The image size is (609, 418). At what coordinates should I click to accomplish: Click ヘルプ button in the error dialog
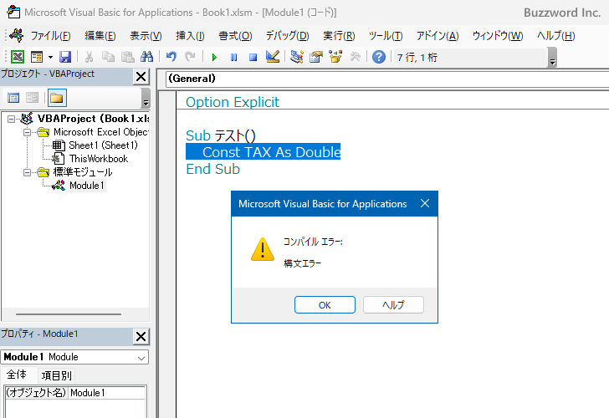[x=393, y=305]
